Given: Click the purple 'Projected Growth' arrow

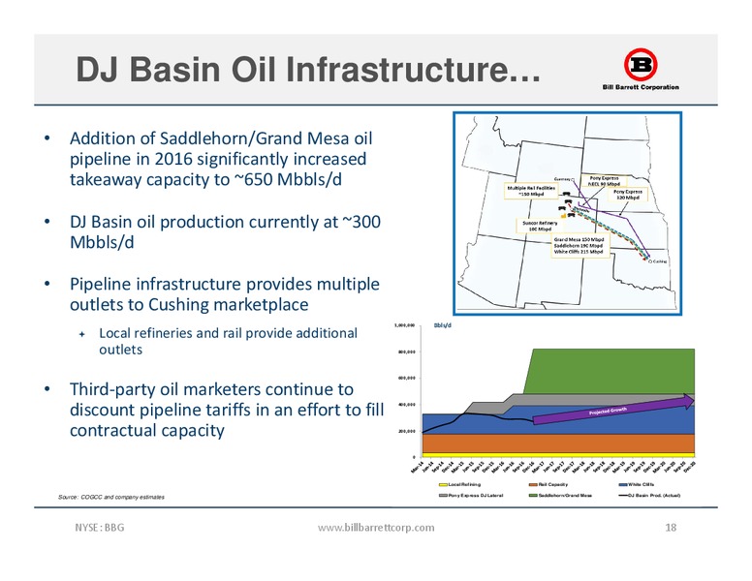Looking at the screenshot, I should (613, 410).
